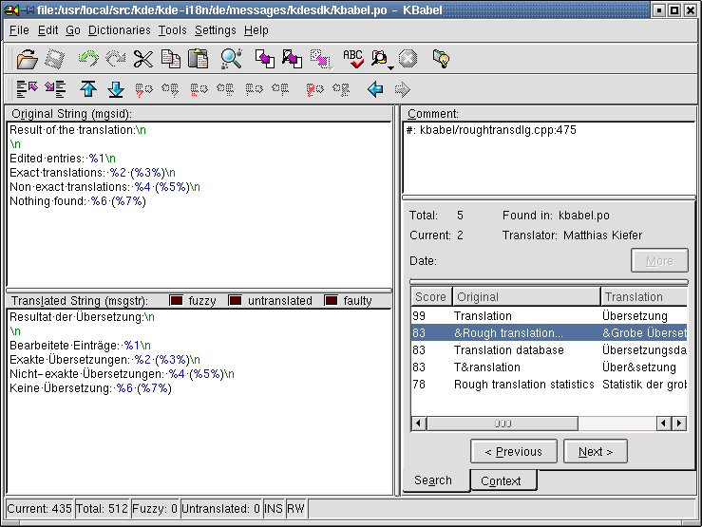
Task: Go to next fuzzy or untranslated entry
Action: click(x=170, y=89)
